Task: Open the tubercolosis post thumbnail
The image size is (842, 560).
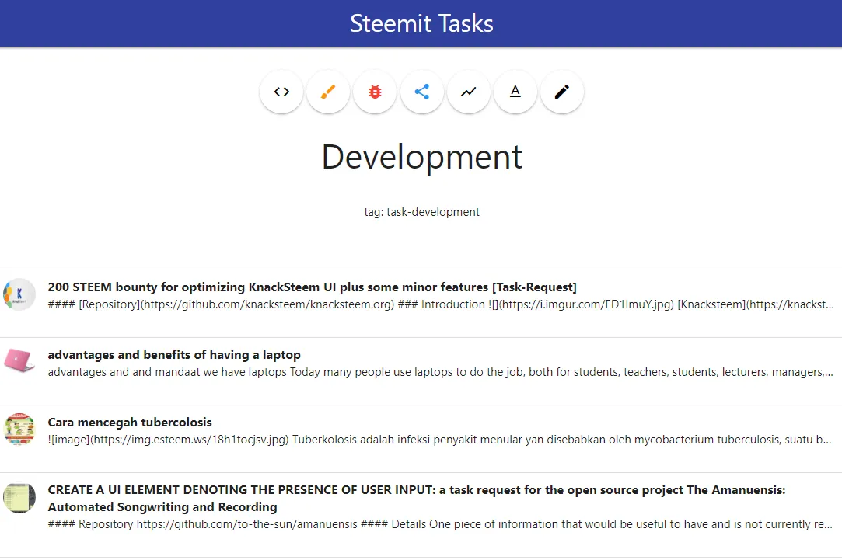Action: coord(19,429)
